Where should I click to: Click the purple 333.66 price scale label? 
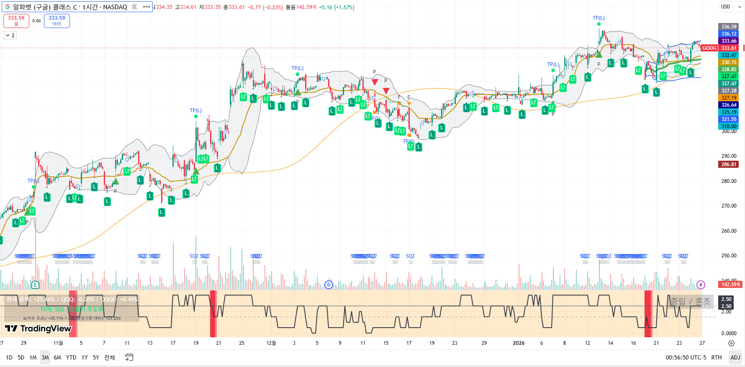729,41
